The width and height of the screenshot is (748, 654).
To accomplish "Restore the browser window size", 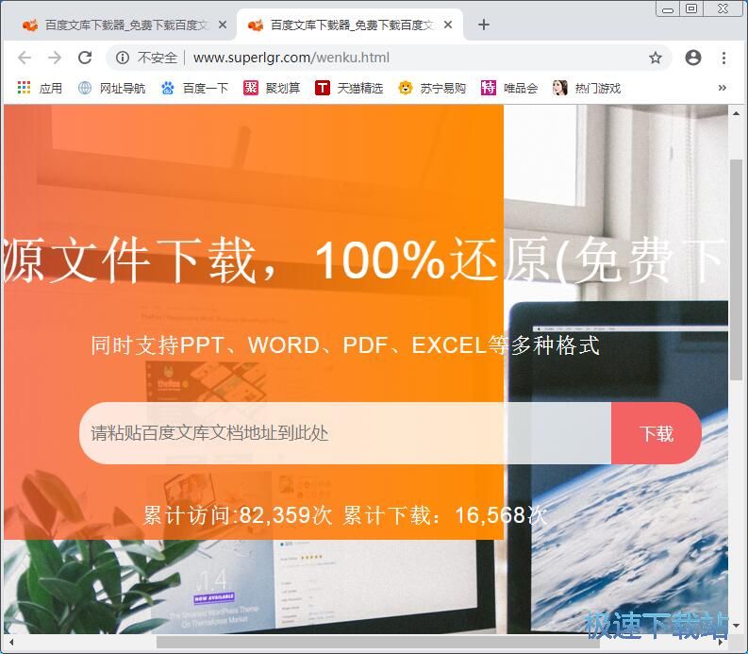I will click(691, 8).
